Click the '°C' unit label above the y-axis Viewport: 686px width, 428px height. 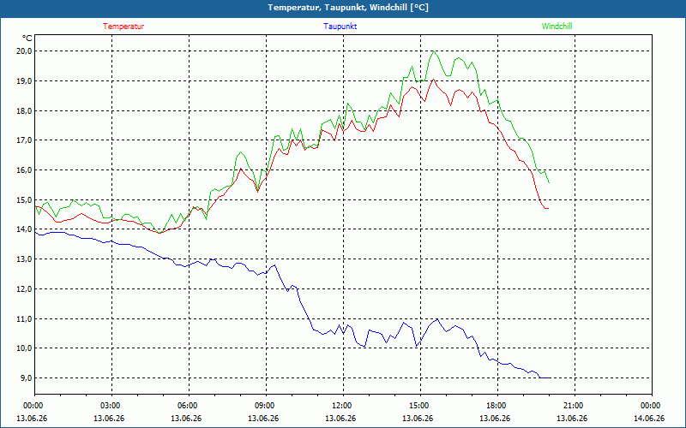[27, 38]
